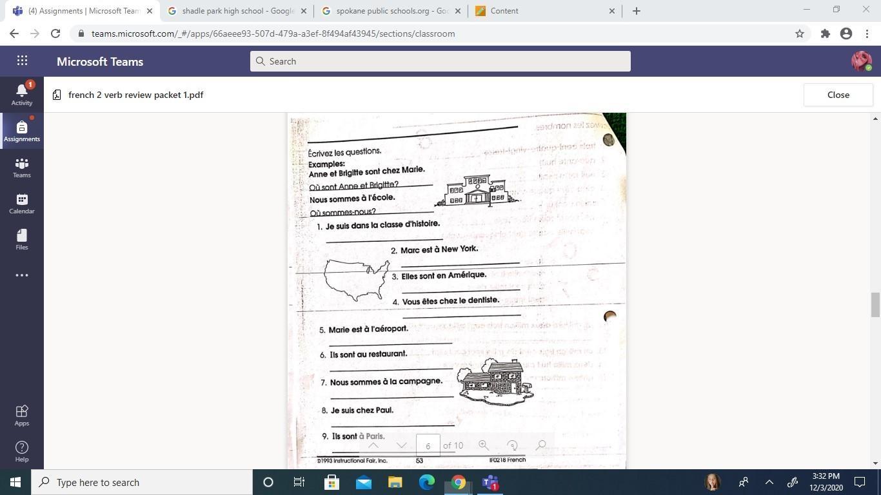Go to the Teams section
This screenshot has height=495, width=881.
pyautogui.click(x=22, y=167)
